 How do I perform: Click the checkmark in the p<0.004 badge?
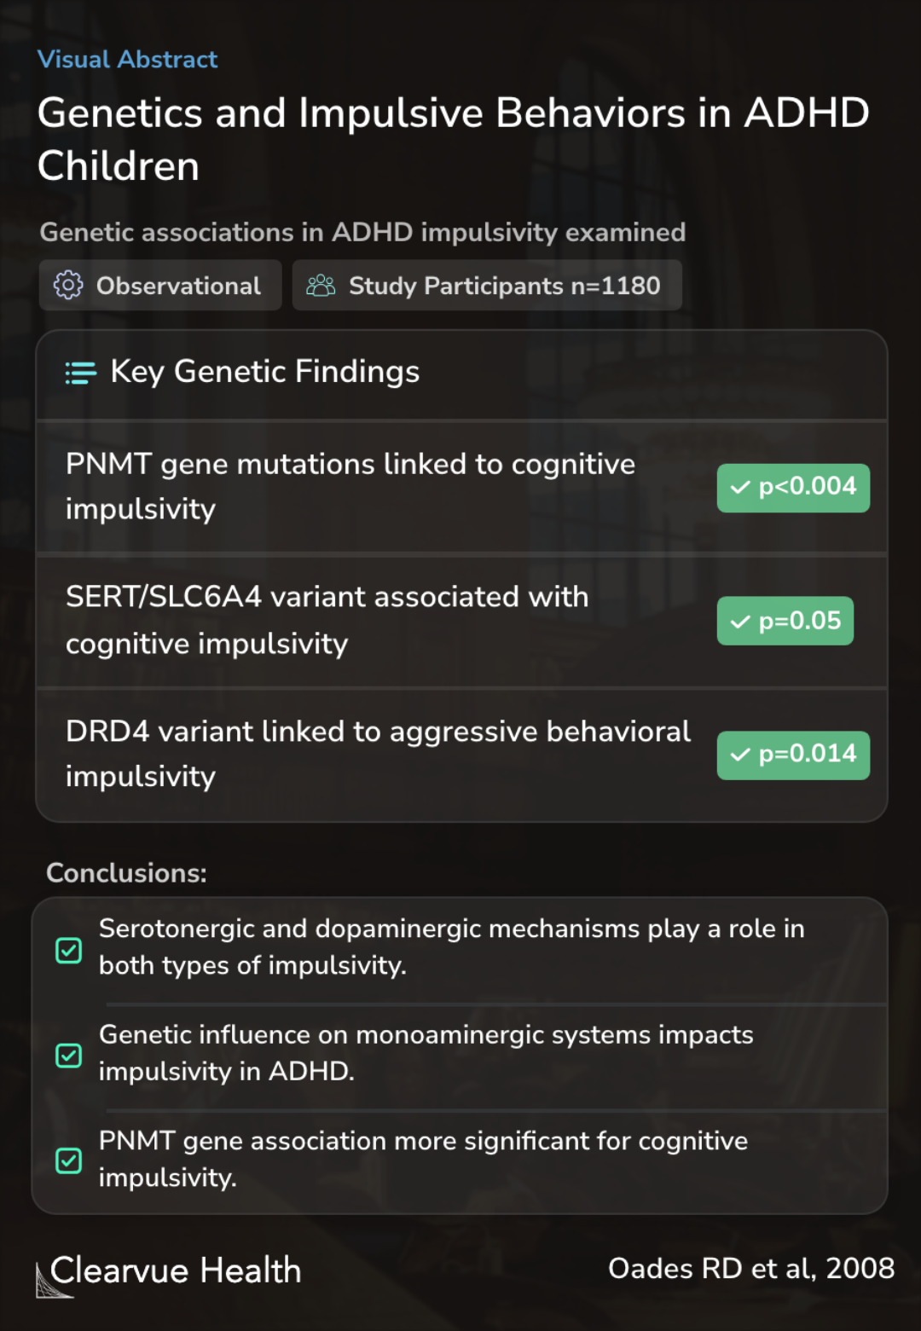(x=740, y=488)
